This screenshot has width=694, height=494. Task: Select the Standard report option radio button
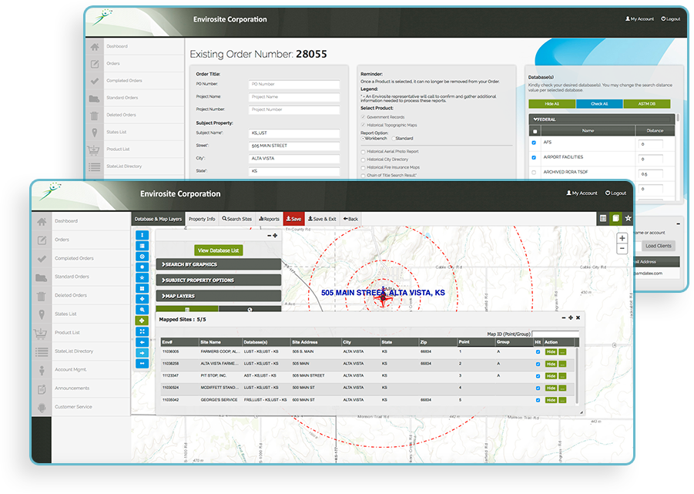coord(392,138)
